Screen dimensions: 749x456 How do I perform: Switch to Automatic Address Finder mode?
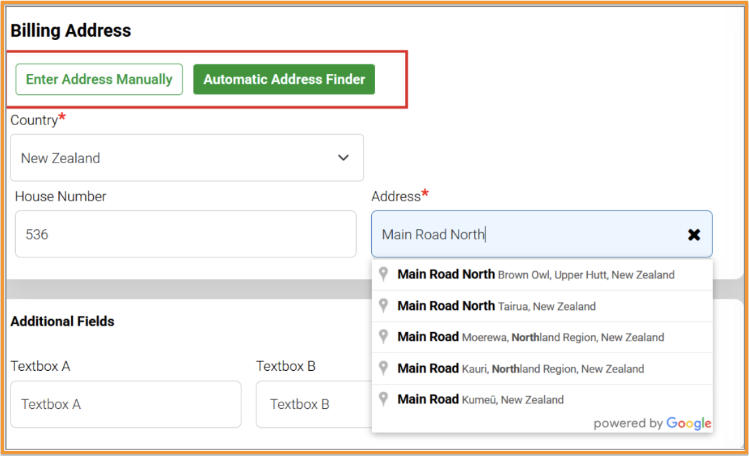284,79
